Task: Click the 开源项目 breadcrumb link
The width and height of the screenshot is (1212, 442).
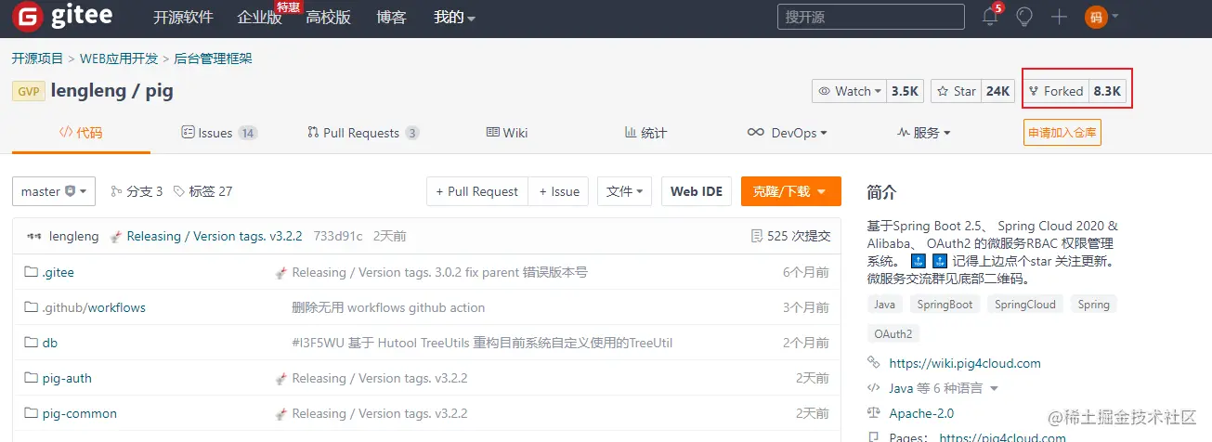Action: tap(37, 58)
